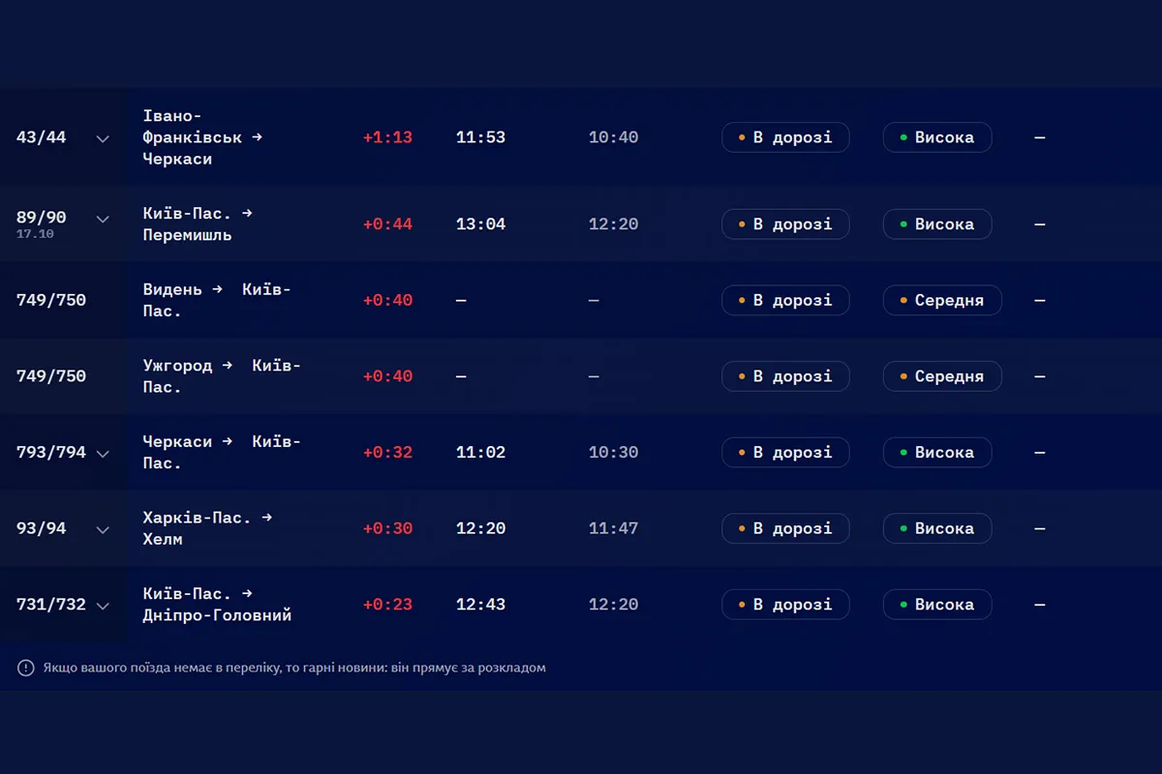This screenshot has width=1162, height=774.
Task: Select 'В дорозі' status for Хелм train
Action: coord(785,528)
